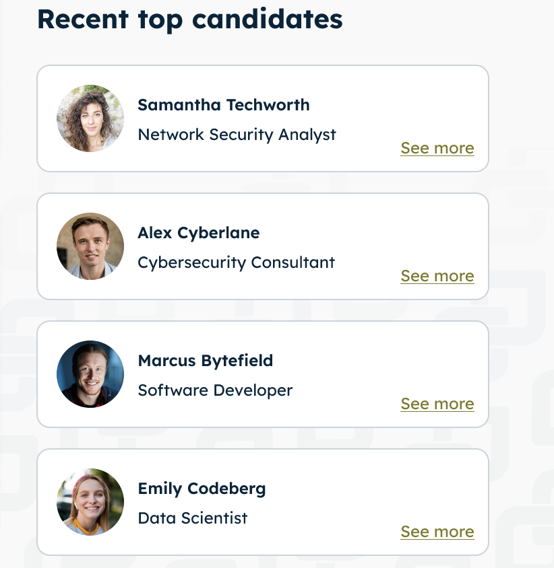The image size is (554, 568).
Task: Select the Network Security Analyst job title
Action: tap(237, 135)
